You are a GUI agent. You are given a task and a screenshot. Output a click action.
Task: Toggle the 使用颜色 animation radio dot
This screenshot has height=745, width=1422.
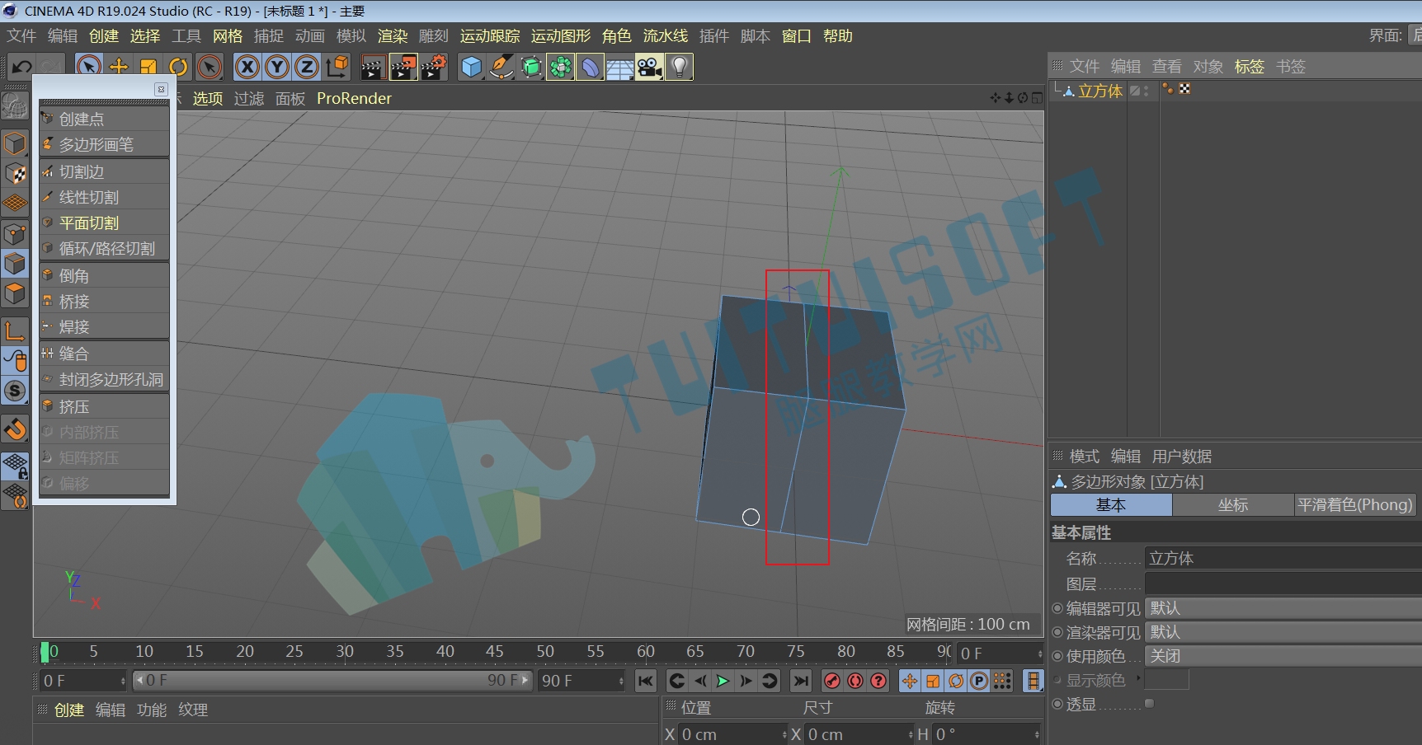(x=1057, y=657)
